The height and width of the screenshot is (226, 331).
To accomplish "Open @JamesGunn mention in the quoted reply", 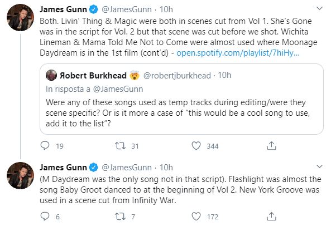I will point(118,89).
